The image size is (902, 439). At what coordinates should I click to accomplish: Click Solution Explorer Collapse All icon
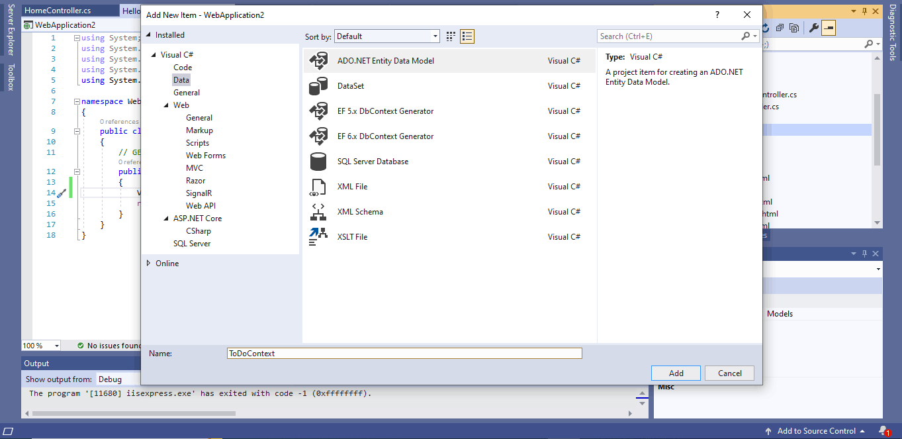[x=780, y=28]
